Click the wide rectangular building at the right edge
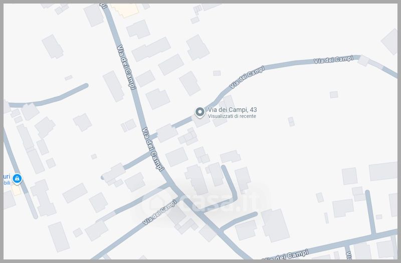This screenshot has width=401, height=263. [x=383, y=171]
